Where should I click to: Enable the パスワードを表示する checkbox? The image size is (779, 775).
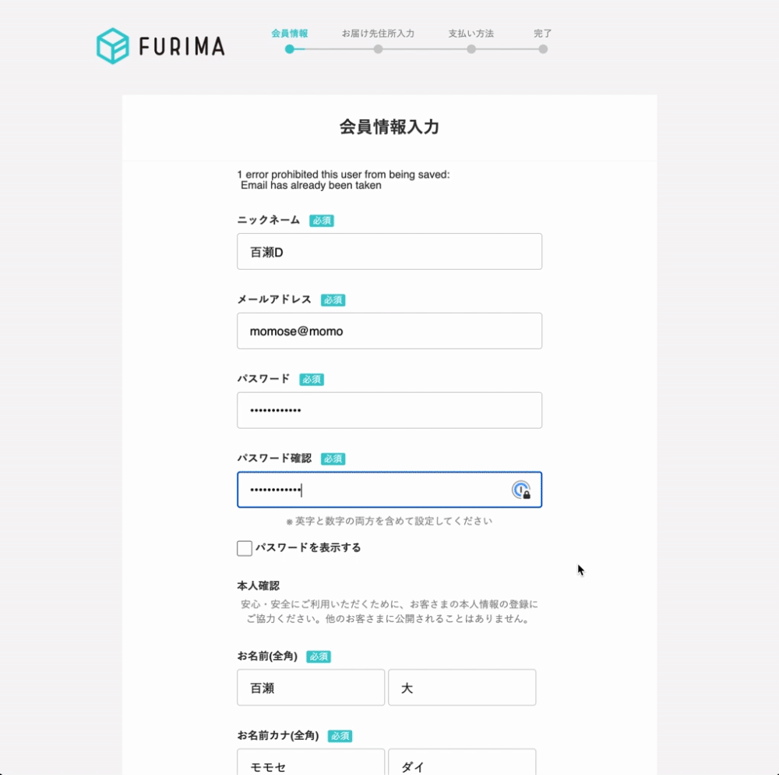(245, 548)
